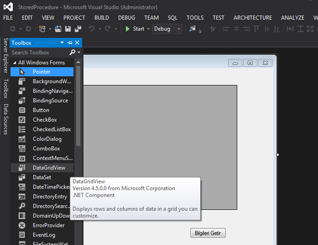Image resolution: width=318 pixels, height=245 pixels.
Task: Select ContextMenuStrip control in Toolbox
Action: (x=42, y=158)
